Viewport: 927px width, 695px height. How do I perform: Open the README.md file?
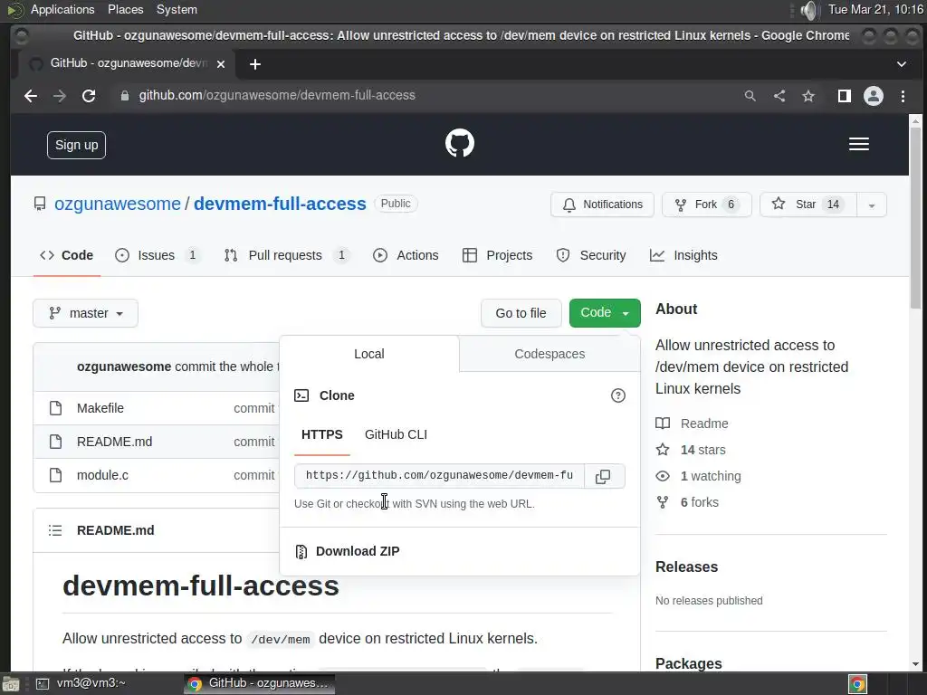115,442
